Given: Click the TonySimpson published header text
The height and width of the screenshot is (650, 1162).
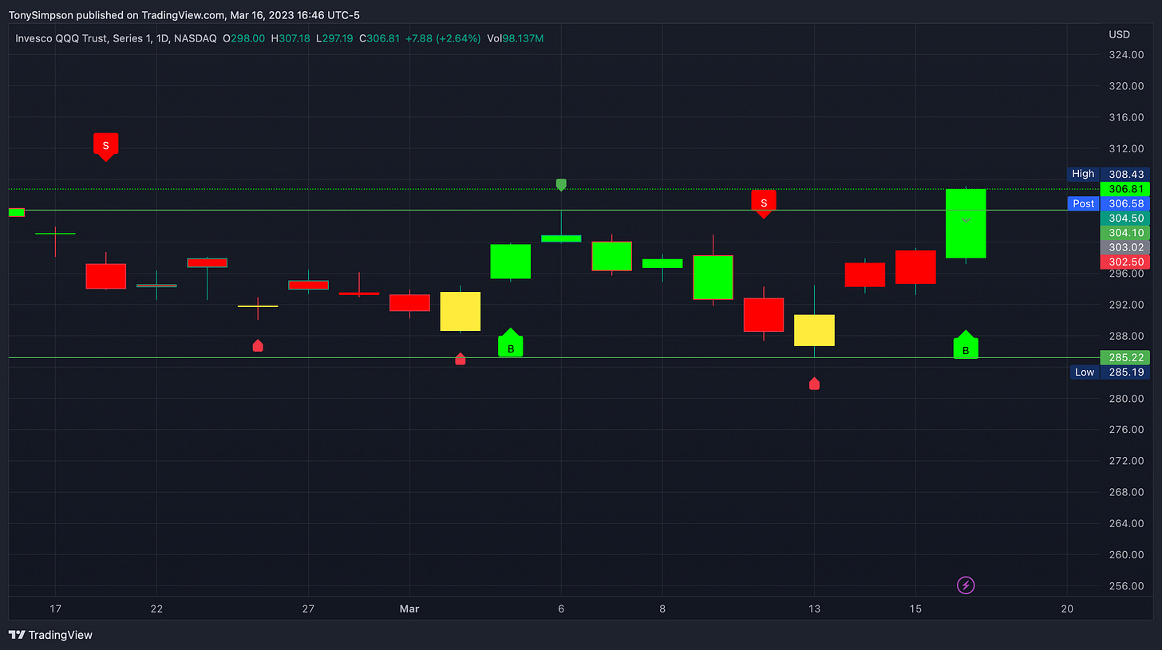Looking at the screenshot, I should coord(184,15).
